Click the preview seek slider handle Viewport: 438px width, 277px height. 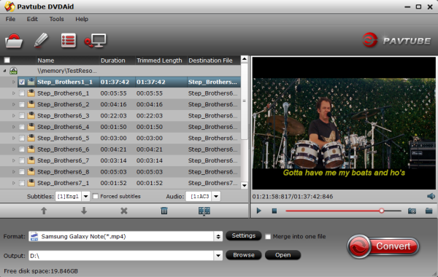point(382,211)
